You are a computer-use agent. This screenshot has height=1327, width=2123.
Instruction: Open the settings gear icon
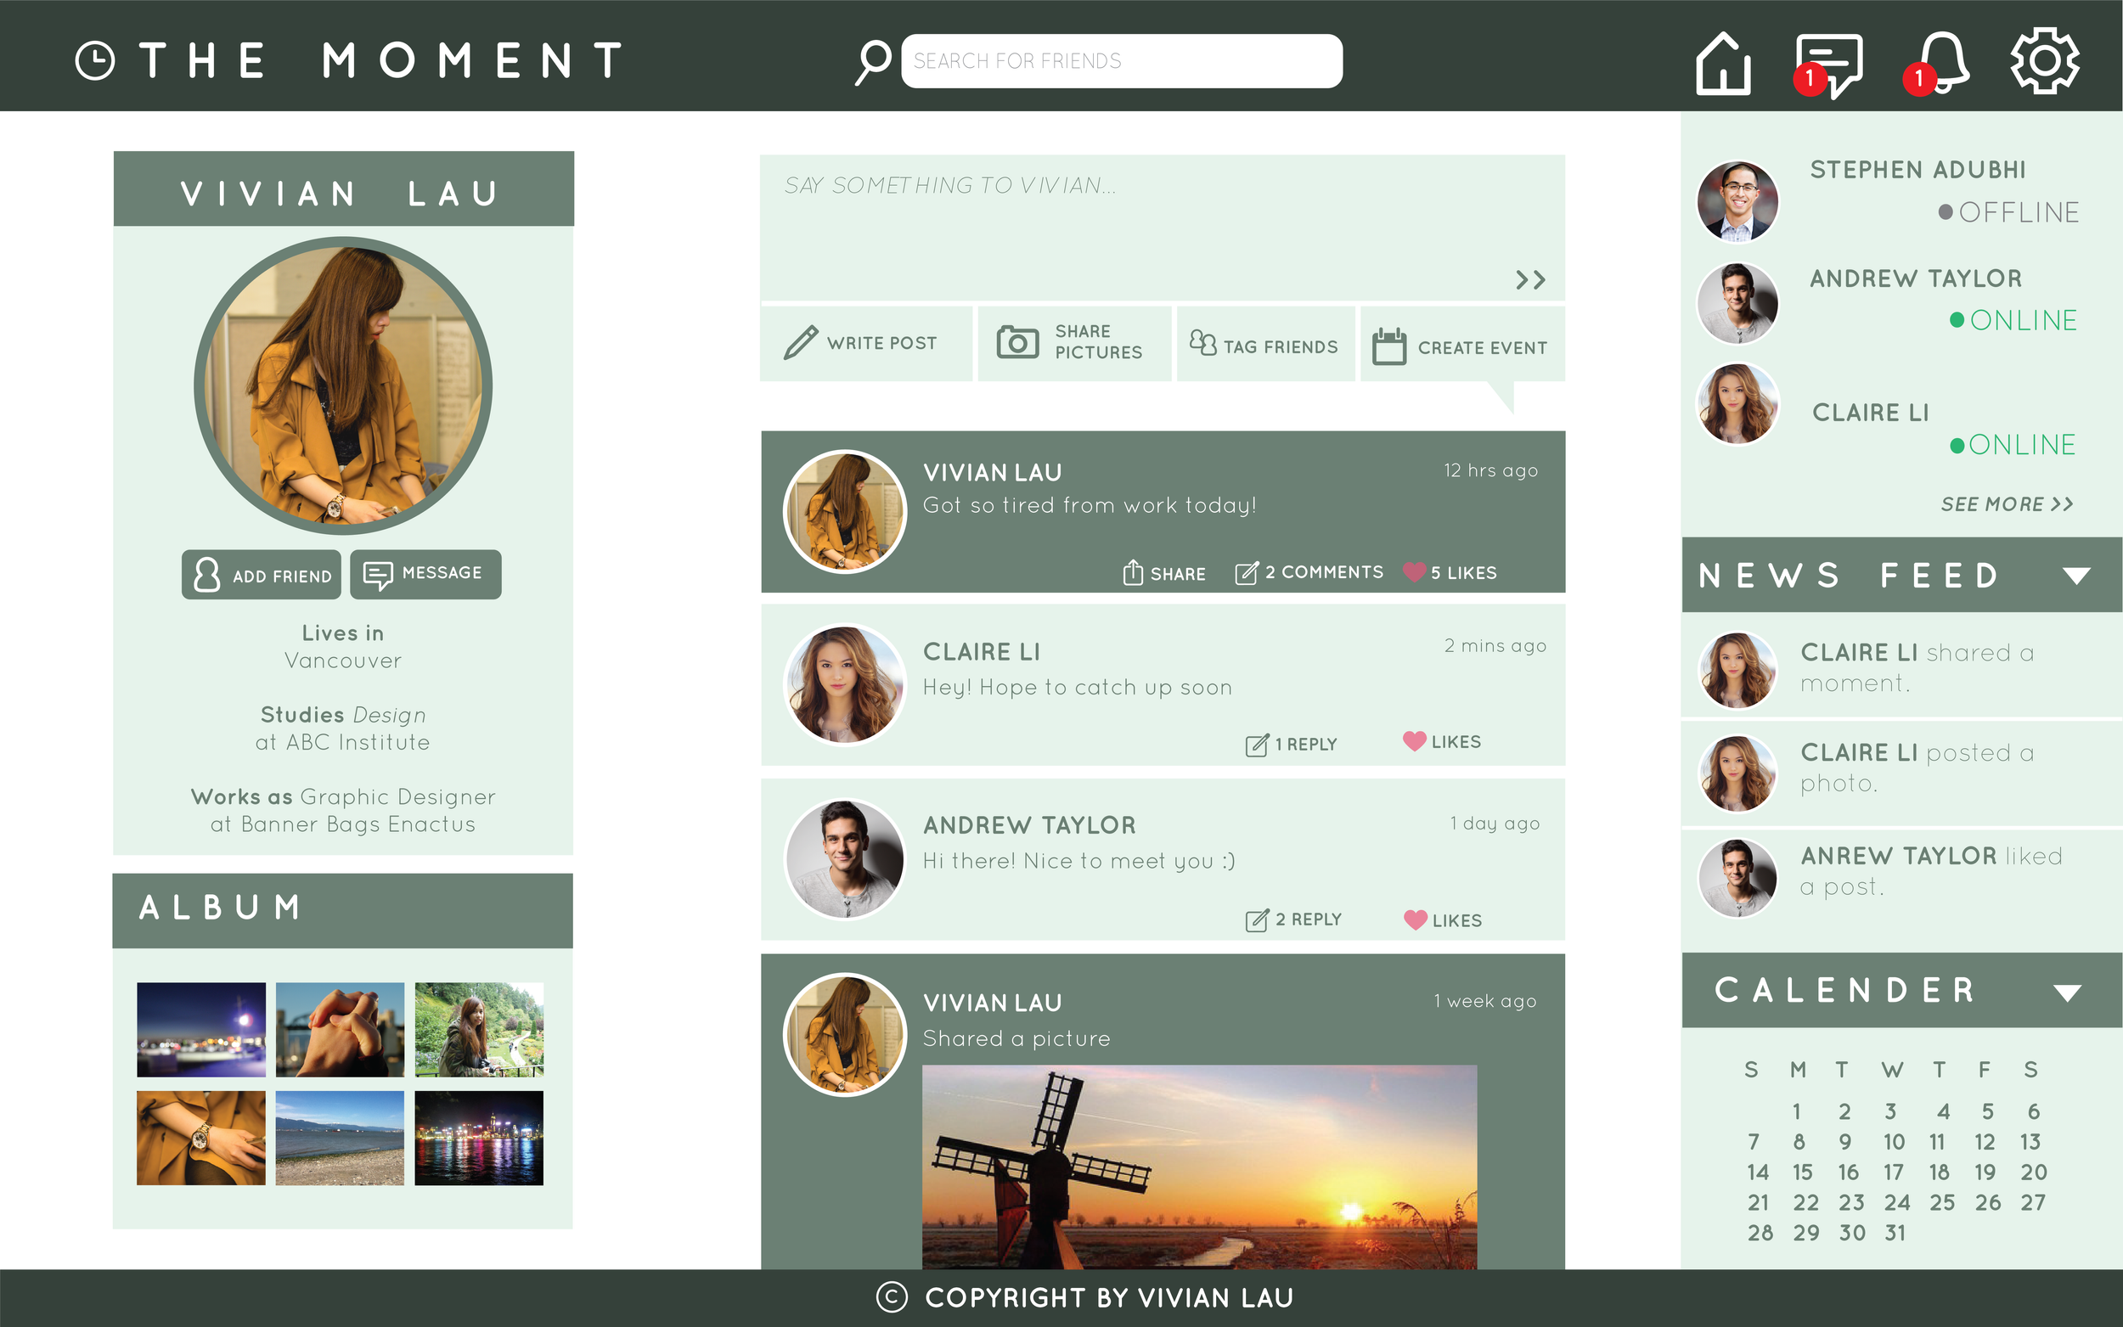(2045, 60)
